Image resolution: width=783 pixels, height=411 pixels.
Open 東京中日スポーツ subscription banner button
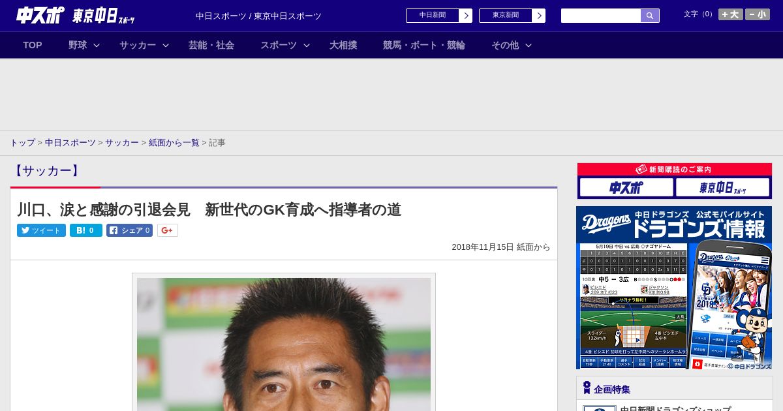722,188
